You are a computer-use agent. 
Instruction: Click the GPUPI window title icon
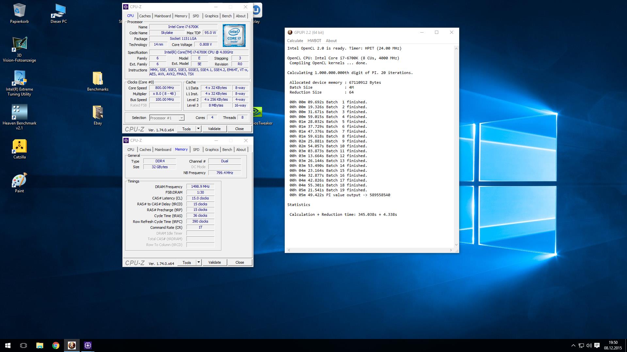(x=290, y=32)
